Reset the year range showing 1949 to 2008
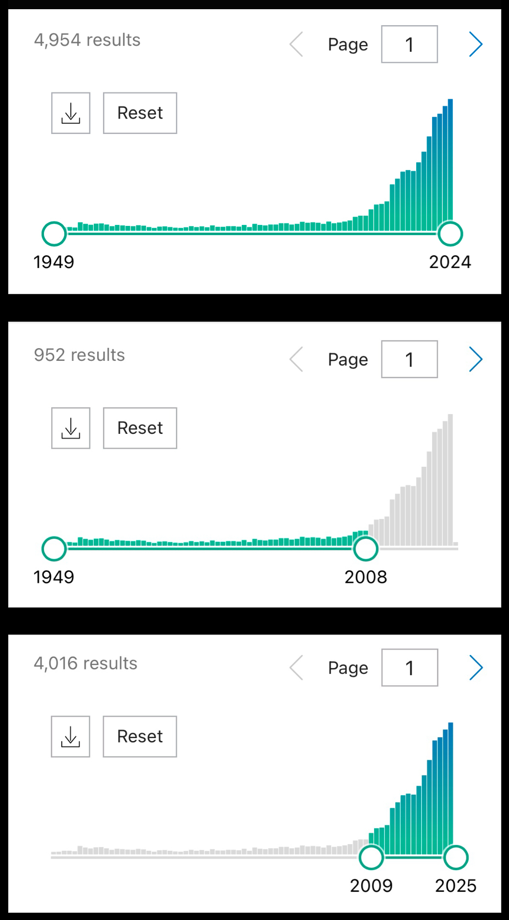This screenshot has height=920, width=509. 140,428
